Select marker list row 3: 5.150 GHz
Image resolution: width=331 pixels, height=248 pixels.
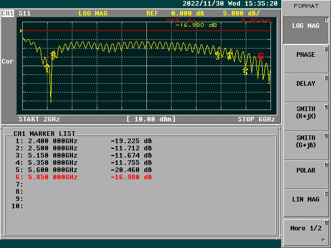[x=84, y=156]
